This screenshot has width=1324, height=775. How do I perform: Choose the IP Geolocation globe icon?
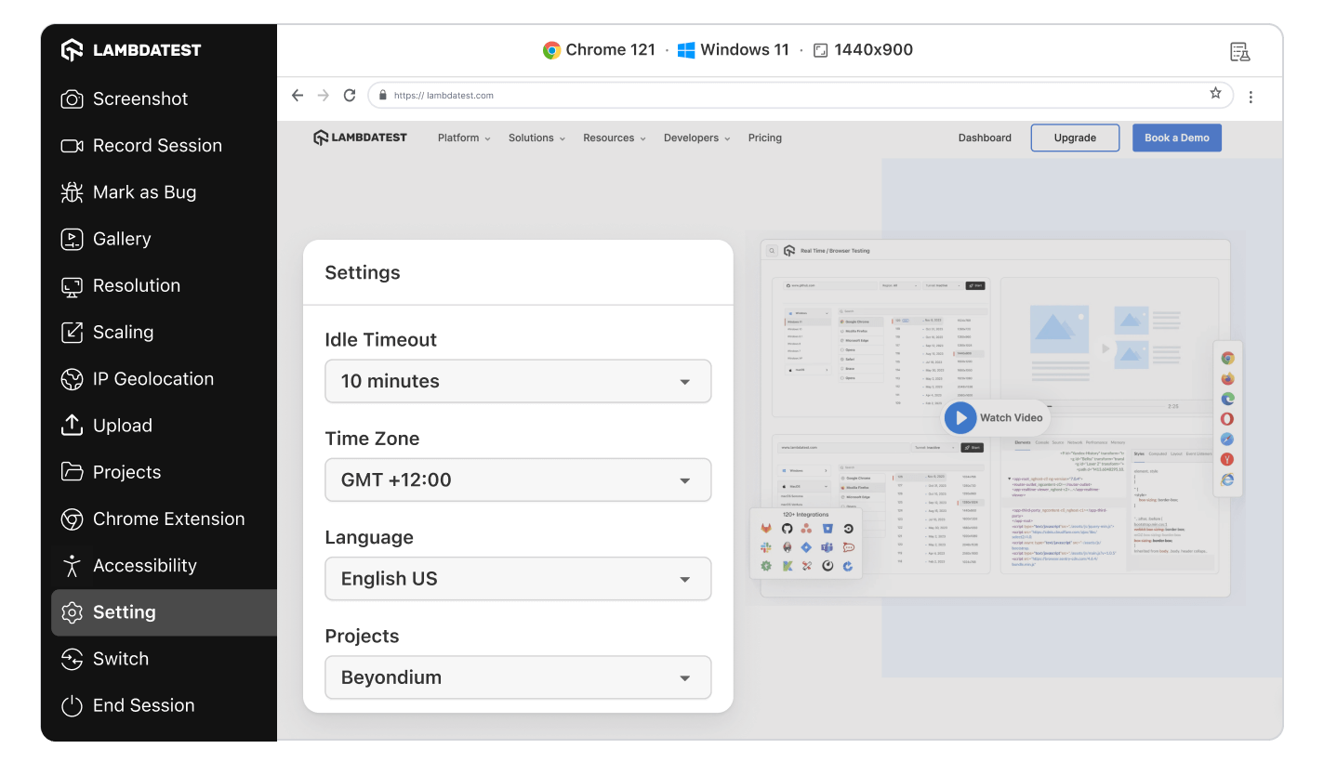72,379
